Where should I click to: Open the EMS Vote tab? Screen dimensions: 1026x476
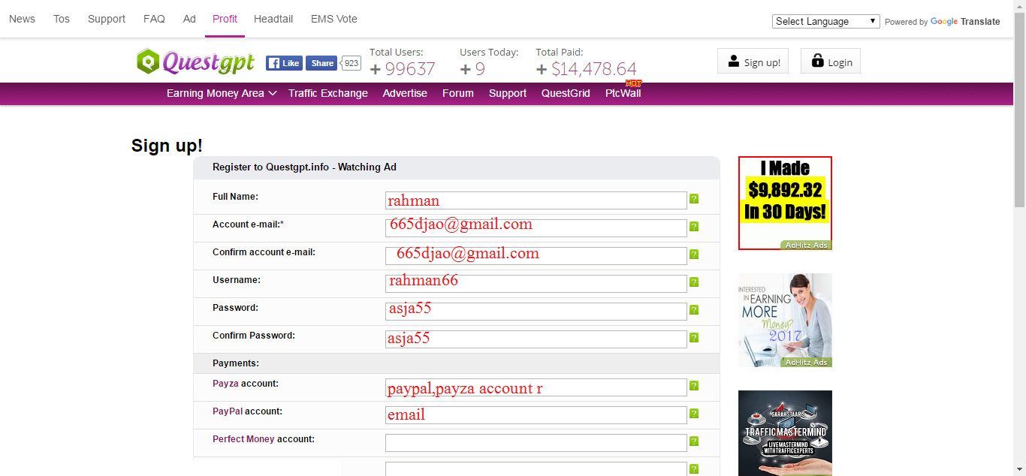point(334,19)
